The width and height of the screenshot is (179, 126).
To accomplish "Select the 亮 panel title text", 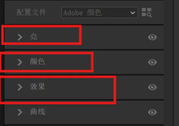I will point(34,37).
